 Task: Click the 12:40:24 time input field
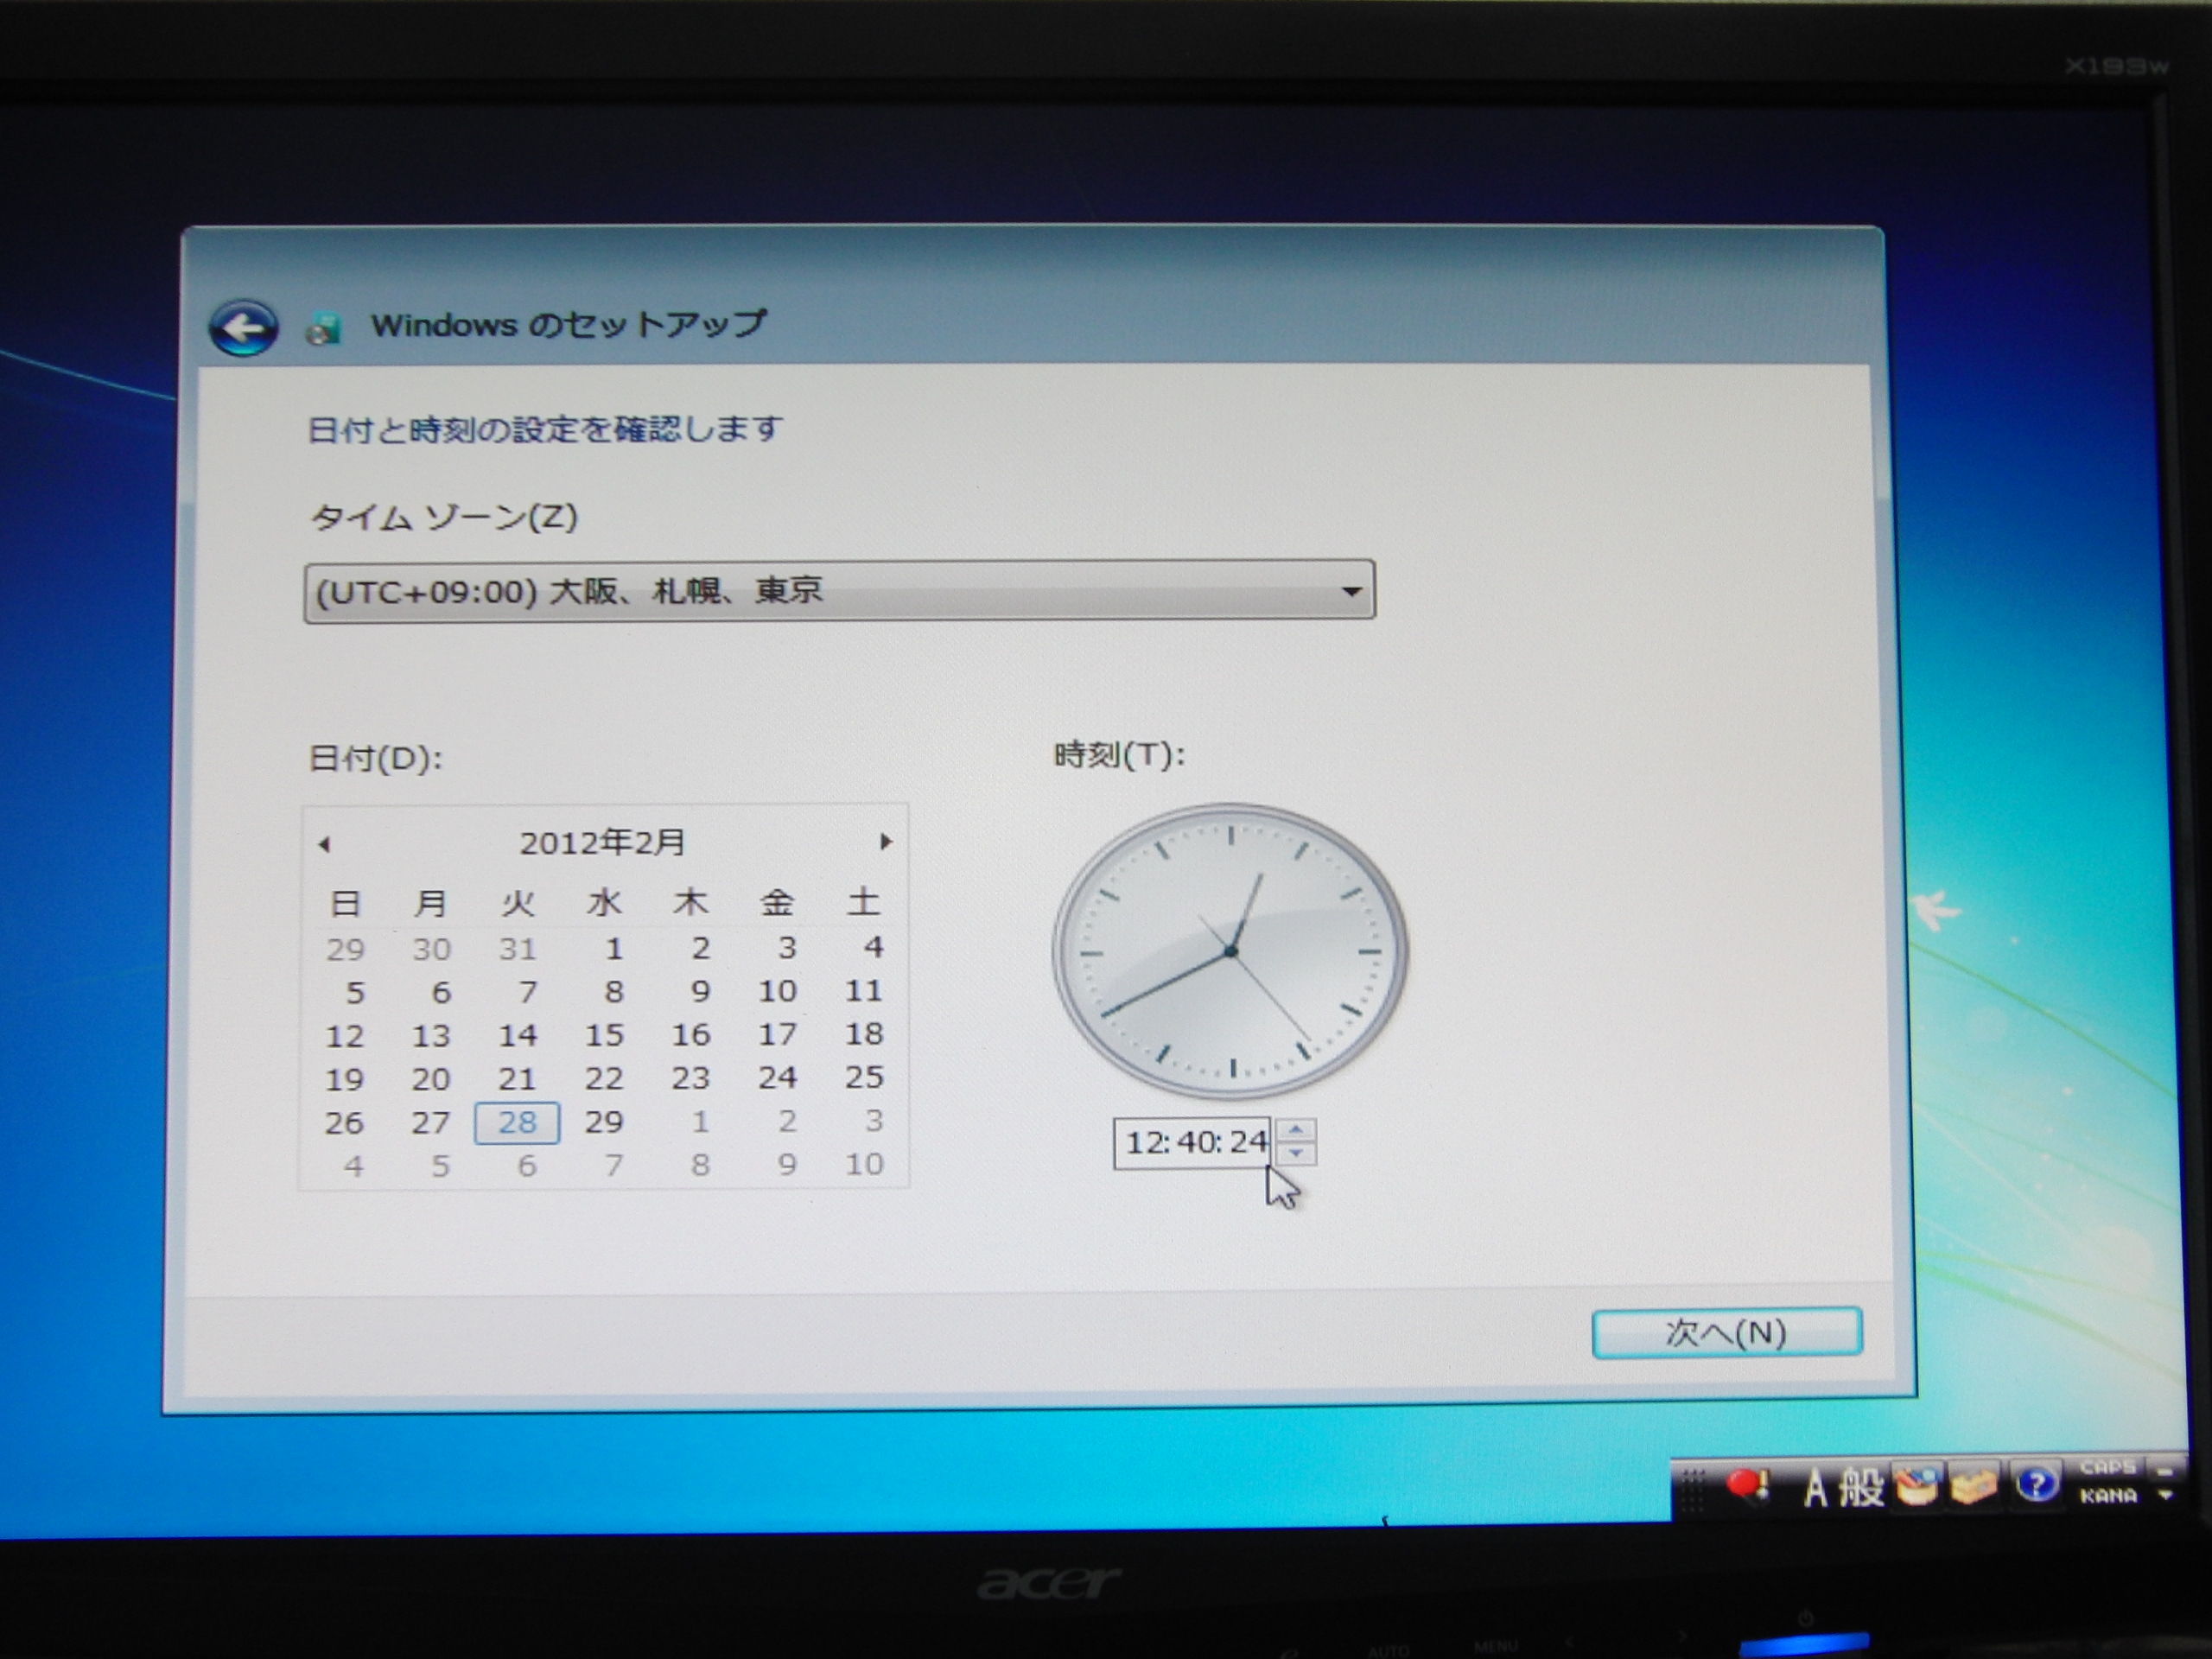click(x=1193, y=1142)
